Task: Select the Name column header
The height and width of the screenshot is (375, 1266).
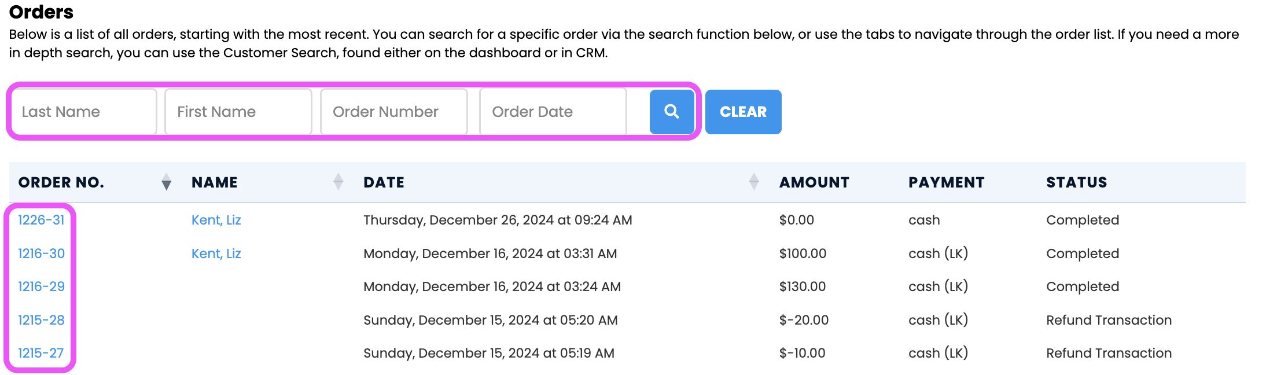Action: click(x=215, y=182)
